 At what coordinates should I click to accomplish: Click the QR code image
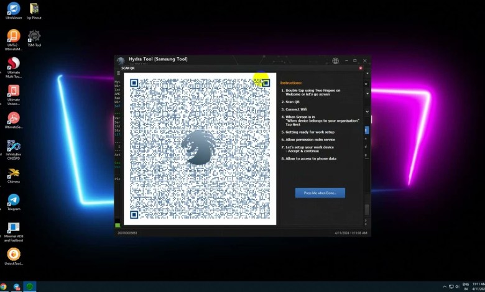199,148
